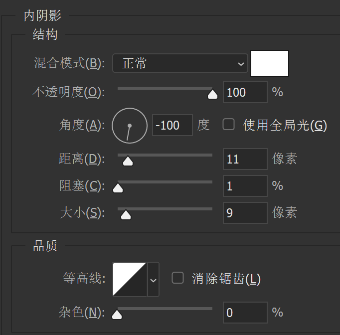This screenshot has width=340, height=335.
Task: Enable the 使用全局光 checkbox
Action: coord(228,125)
